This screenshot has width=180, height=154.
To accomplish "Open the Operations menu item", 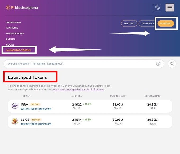I will tap(13, 22).
